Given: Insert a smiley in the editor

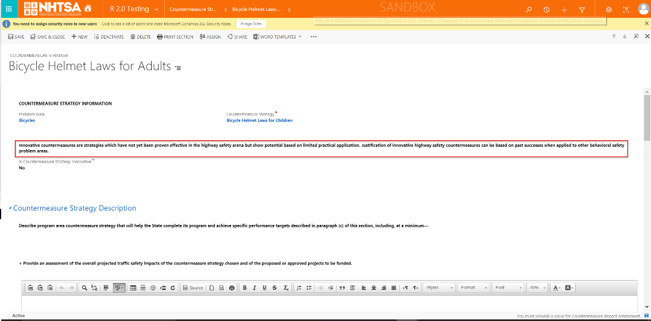Looking at the screenshot, I should pyautogui.click(x=153, y=288).
